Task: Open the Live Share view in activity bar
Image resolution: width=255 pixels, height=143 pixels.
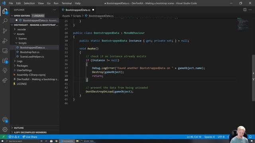Action: click(5, 80)
